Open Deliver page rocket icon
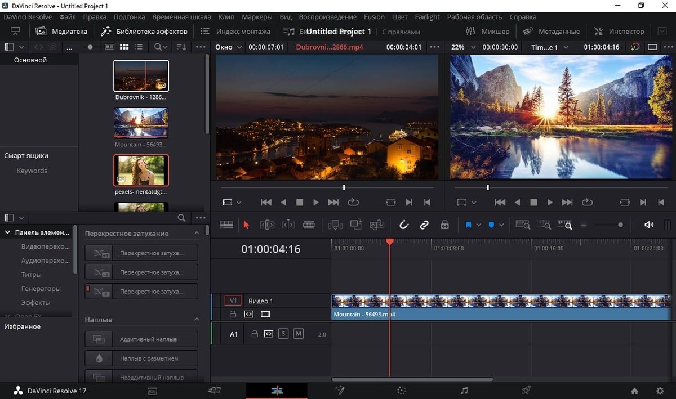 526,391
